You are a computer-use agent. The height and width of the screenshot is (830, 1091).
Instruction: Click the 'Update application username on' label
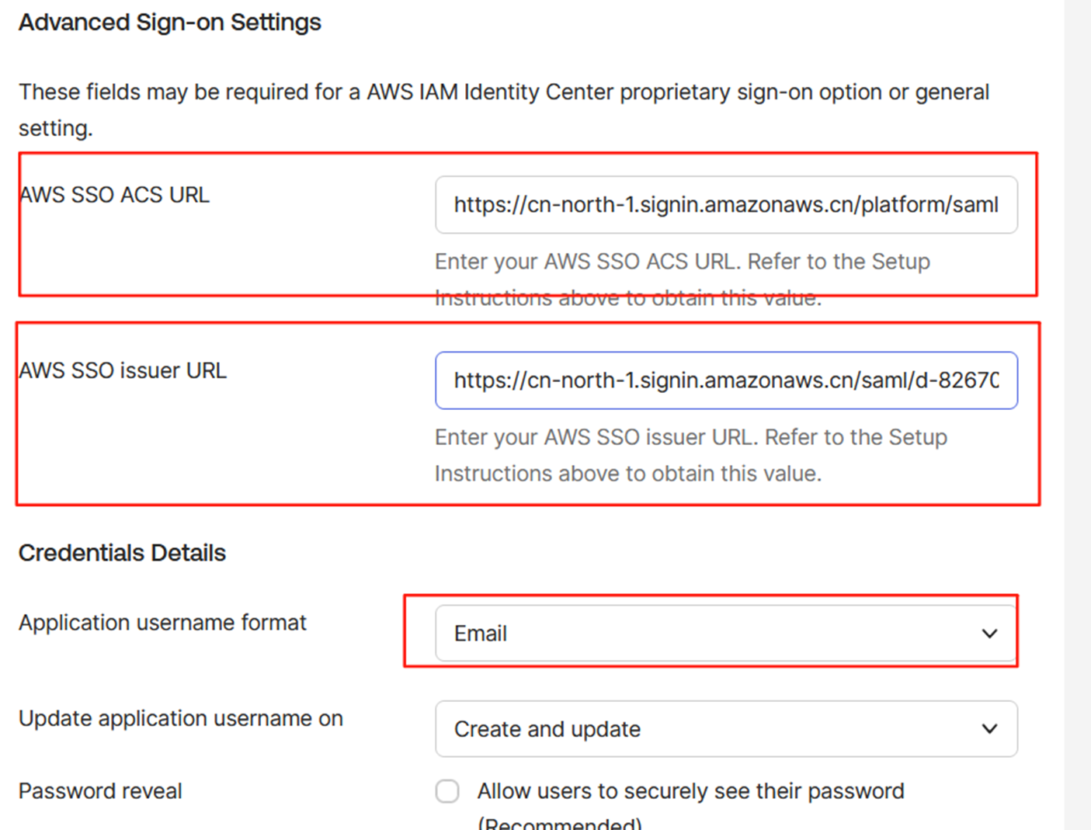pyautogui.click(x=180, y=719)
